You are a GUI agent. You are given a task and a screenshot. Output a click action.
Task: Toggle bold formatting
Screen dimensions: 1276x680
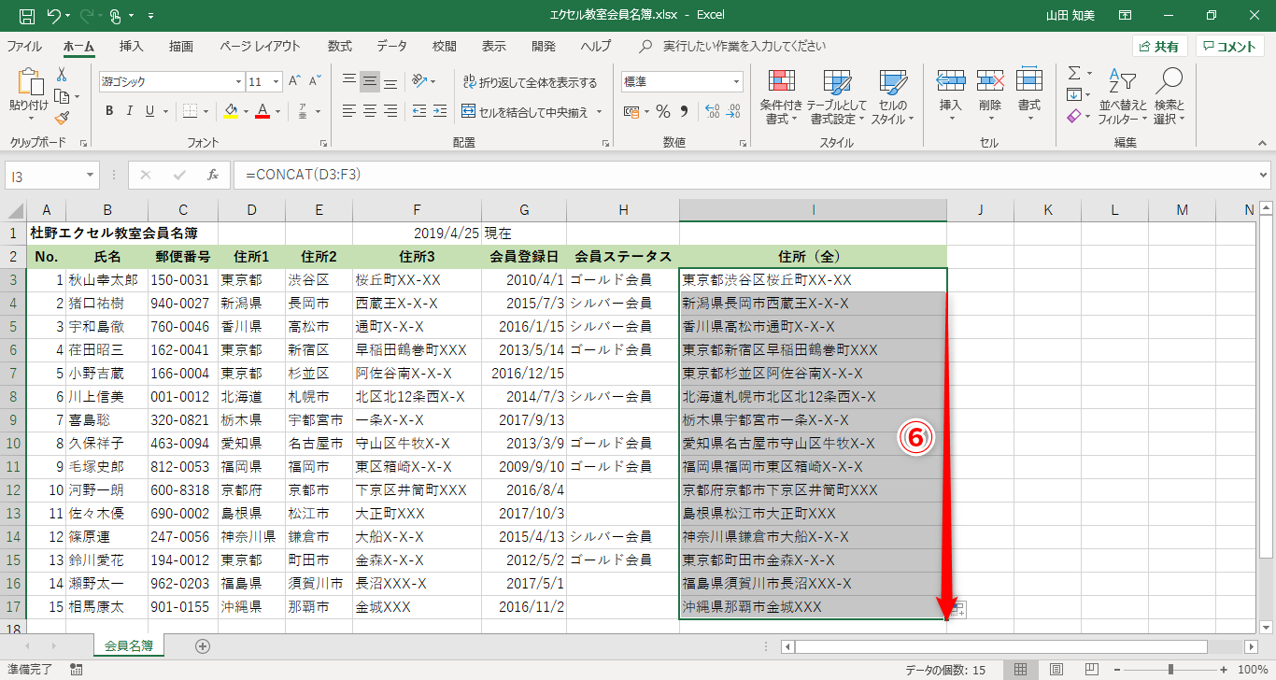[109, 111]
